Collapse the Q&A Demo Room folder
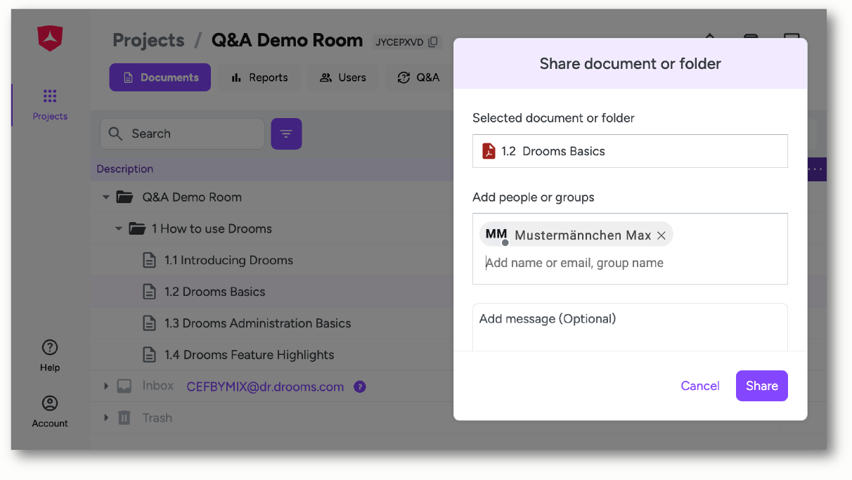The image size is (852, 480). click(x=106, y=197)
